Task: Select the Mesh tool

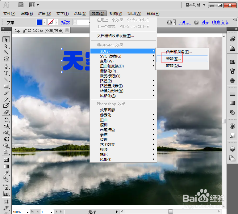Action: (6, 160)
